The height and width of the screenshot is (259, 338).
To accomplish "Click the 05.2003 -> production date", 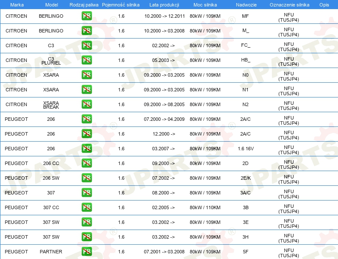I will [163, 60].
